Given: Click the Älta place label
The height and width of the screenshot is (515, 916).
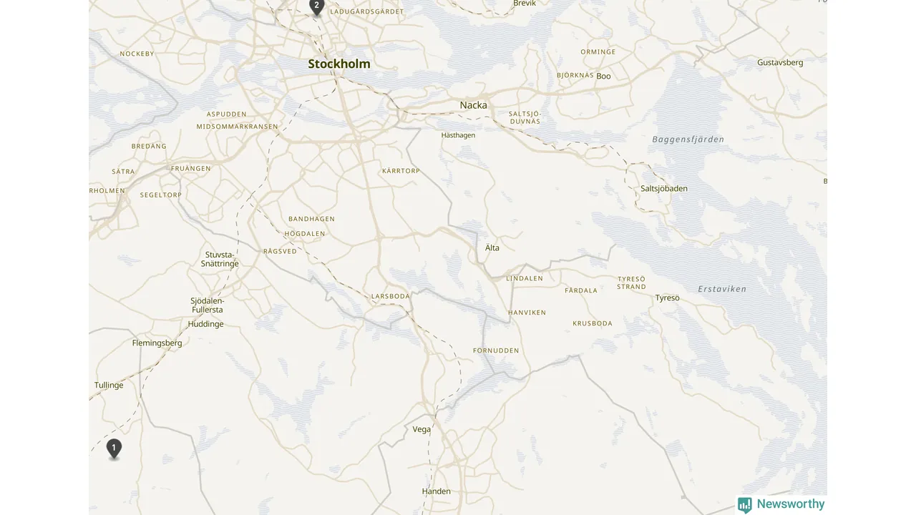Looking at the screenshot, I should tap(492, 247).
